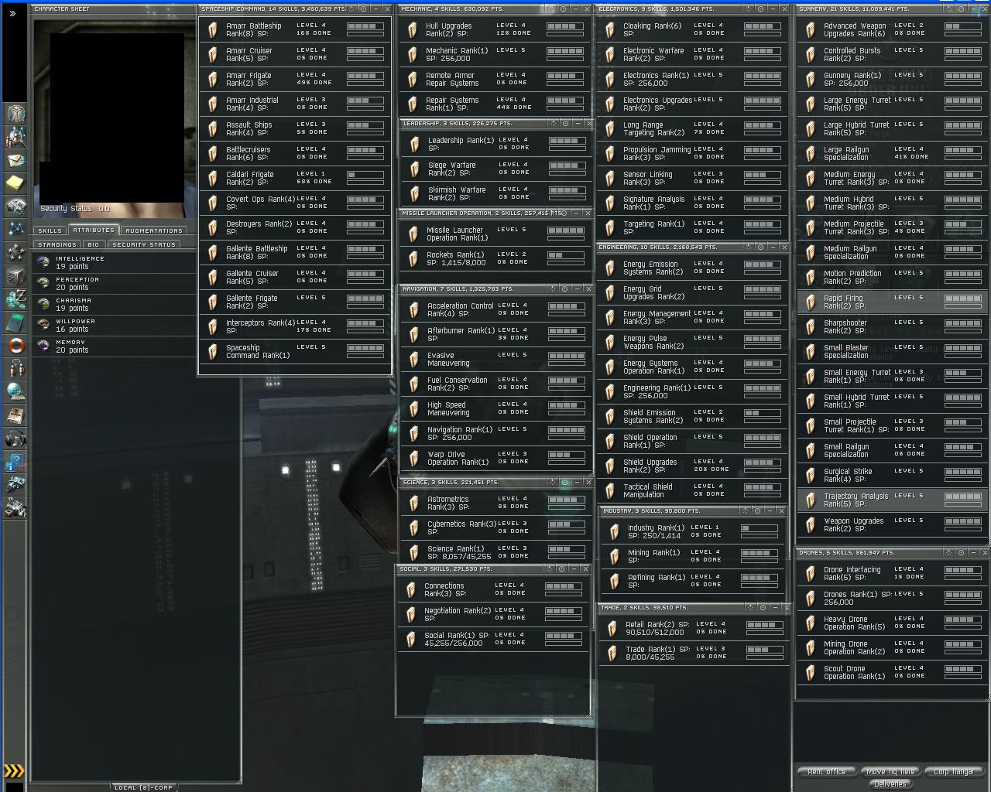Click the Charisma attribute icon
991x792 pixels.
tap(43, 304)
